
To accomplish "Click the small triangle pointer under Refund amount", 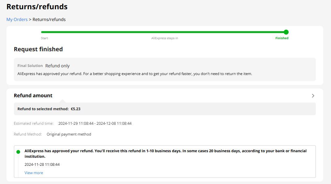I will click(62, 101).
